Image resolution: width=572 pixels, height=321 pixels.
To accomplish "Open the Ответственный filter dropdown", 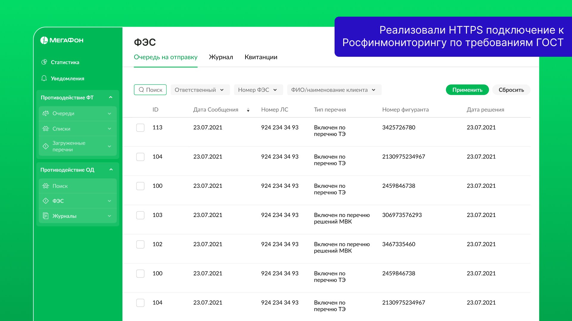I will pyautogui.click(x=200, y=90).
